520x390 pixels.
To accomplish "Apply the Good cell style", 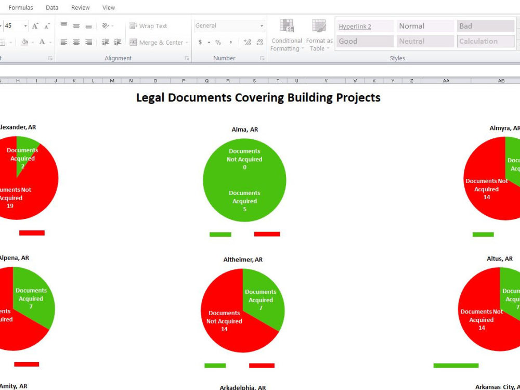I will tap(365, 41).
